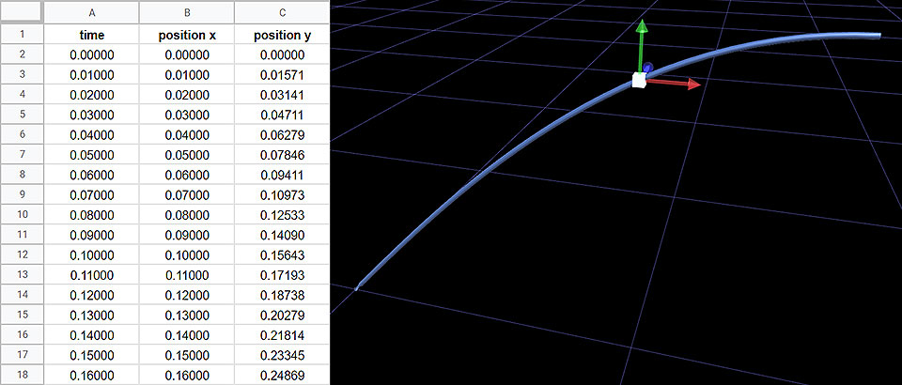
Task: Select position x column cell 0.04000
Action: tap(187, 135)
